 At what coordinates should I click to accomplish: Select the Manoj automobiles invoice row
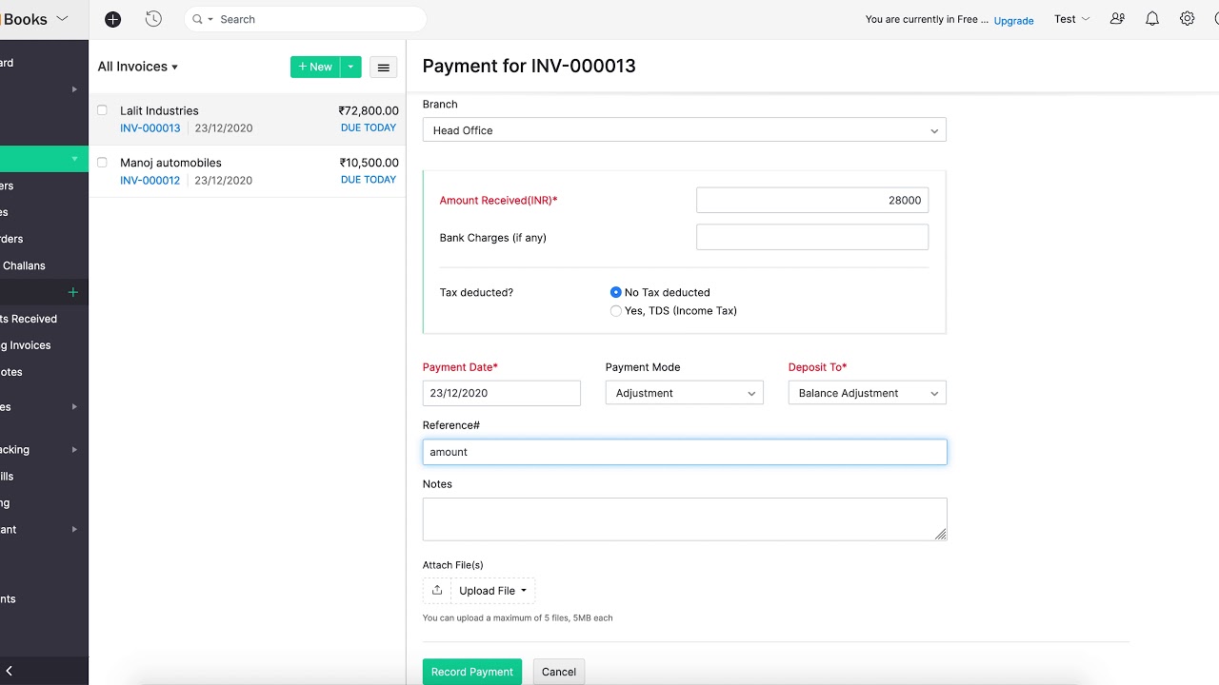(248, 171)
